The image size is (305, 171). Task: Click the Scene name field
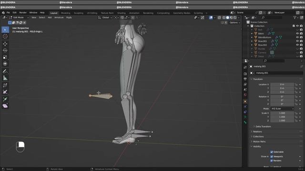(x=245, y=13)
